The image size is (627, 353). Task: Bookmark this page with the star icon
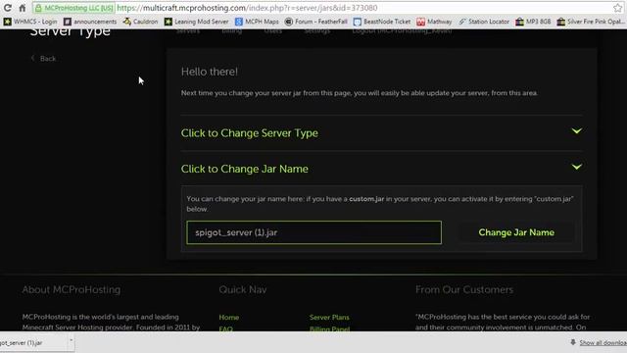point(617,8)
